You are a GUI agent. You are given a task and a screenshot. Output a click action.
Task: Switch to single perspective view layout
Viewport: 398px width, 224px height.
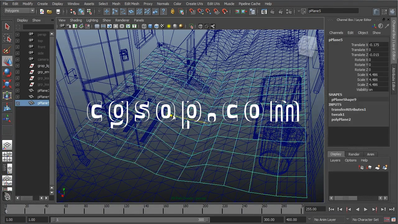click(7, 145)
